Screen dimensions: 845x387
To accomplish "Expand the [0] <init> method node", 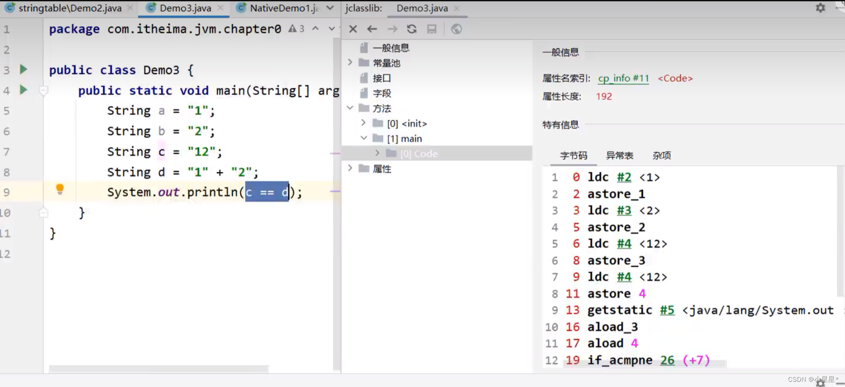I will pos(364,123).
